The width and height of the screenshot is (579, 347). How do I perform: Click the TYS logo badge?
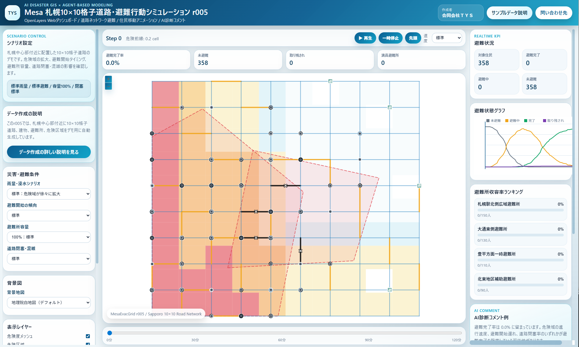12,13
